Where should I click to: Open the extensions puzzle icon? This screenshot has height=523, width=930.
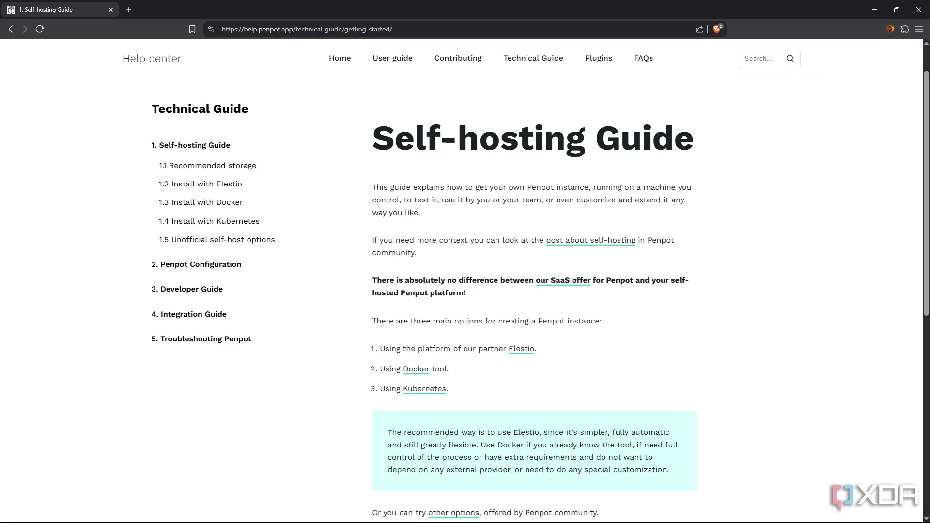coord(905,29)
